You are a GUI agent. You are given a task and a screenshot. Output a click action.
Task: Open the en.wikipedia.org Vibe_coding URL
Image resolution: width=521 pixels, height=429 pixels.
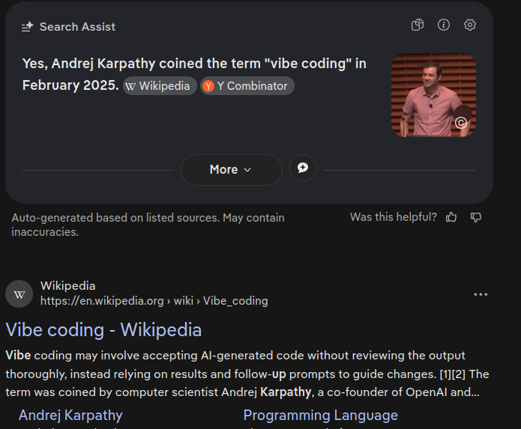coord(154,301)
